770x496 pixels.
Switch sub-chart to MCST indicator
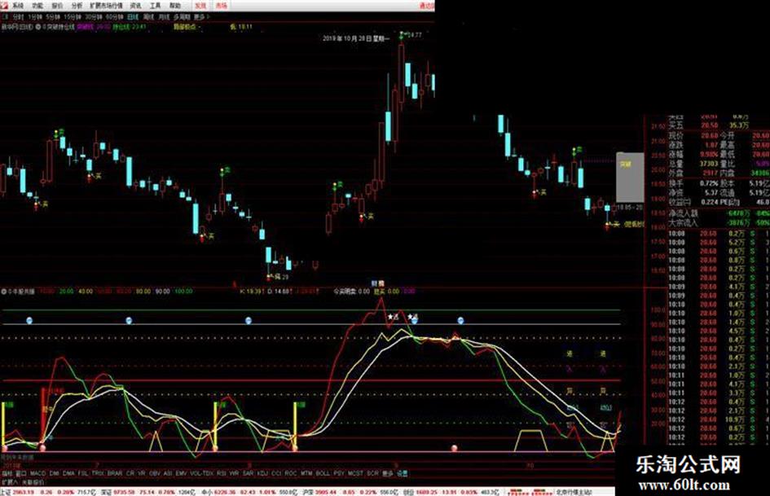[x=355, y=473]
